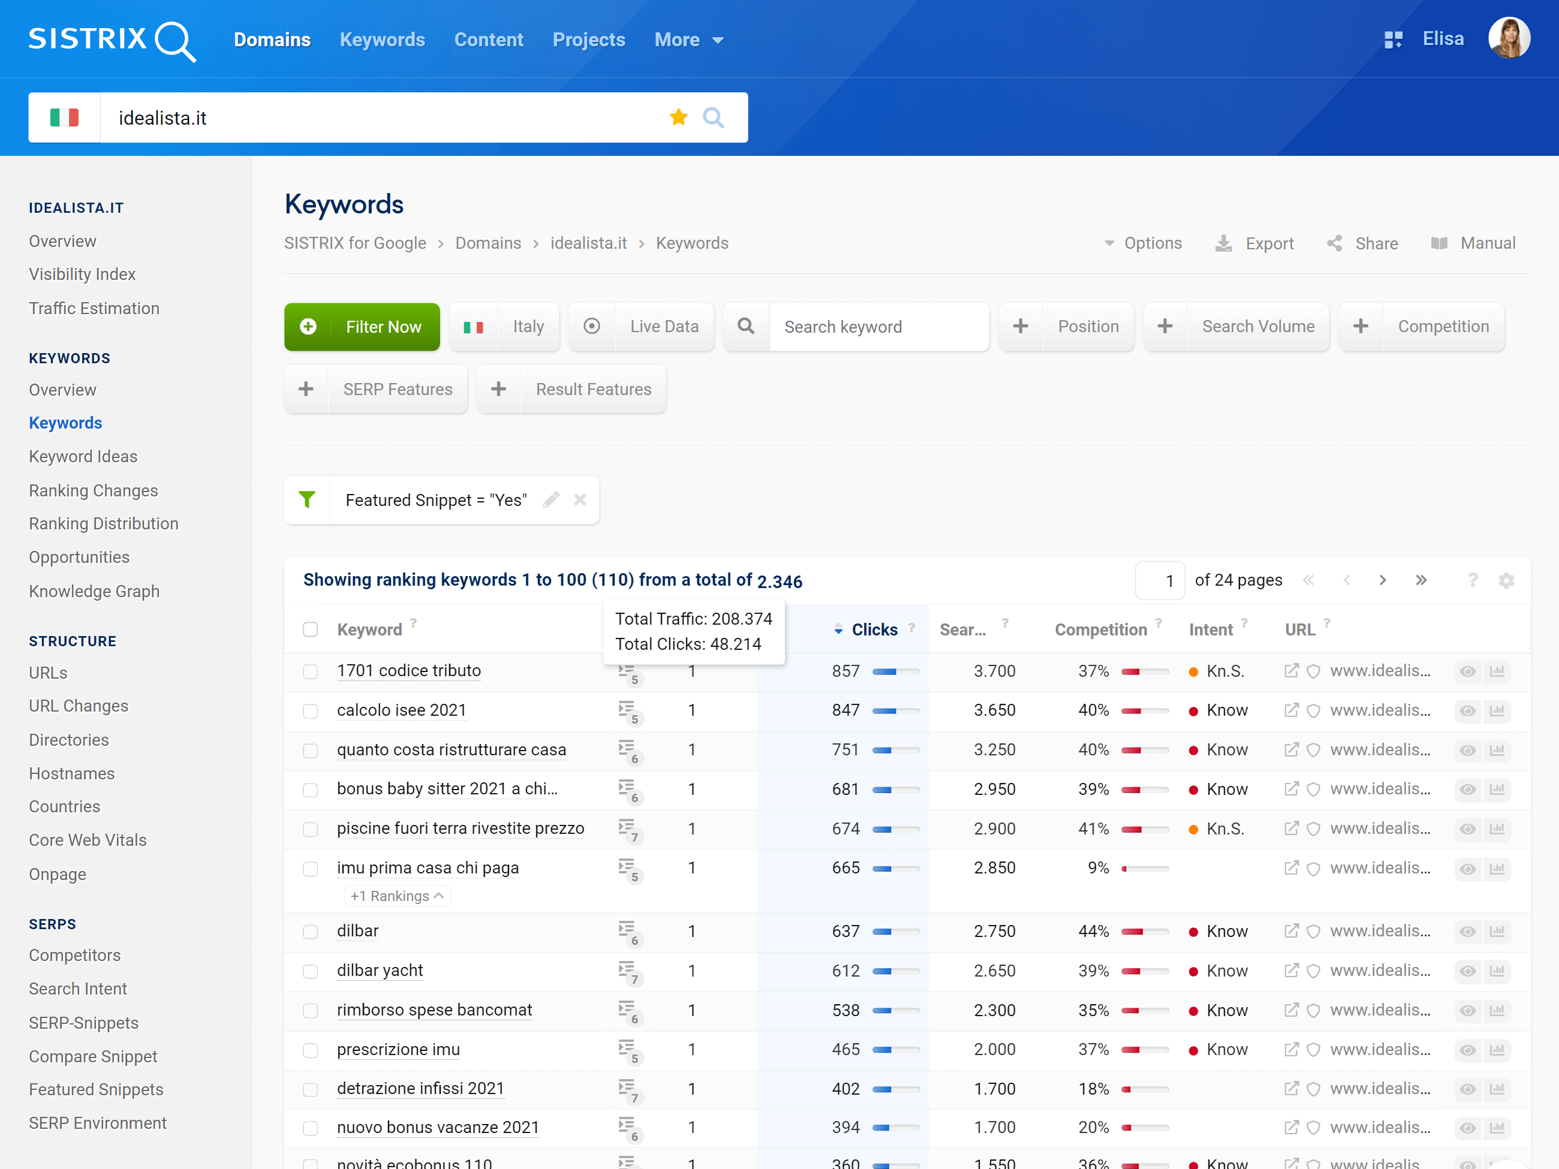Click the Share icon
This screenshot has width=1559, height=1169.
point(1334,244)
